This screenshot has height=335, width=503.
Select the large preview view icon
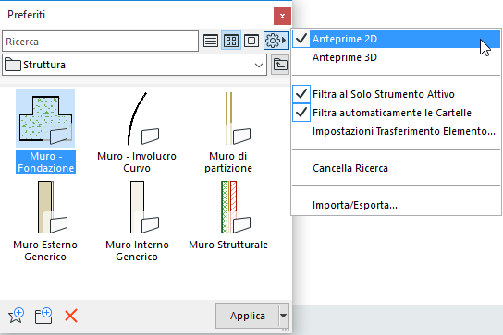(x=251, y=41)
